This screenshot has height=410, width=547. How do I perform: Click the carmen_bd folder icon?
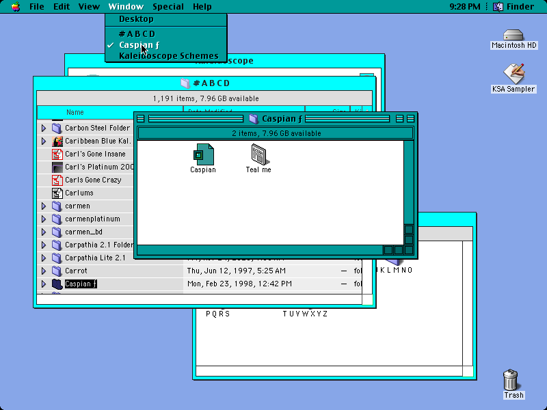57,232
